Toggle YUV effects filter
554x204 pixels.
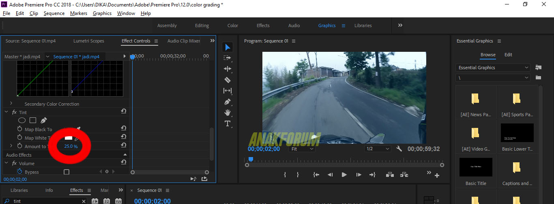118,201
